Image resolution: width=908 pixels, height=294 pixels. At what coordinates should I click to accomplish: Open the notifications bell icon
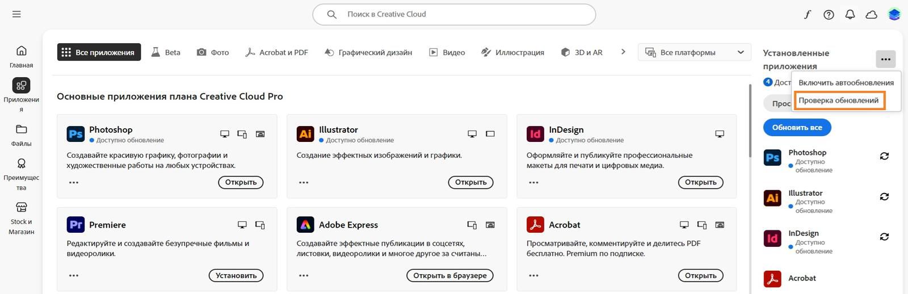click(850, 15)
